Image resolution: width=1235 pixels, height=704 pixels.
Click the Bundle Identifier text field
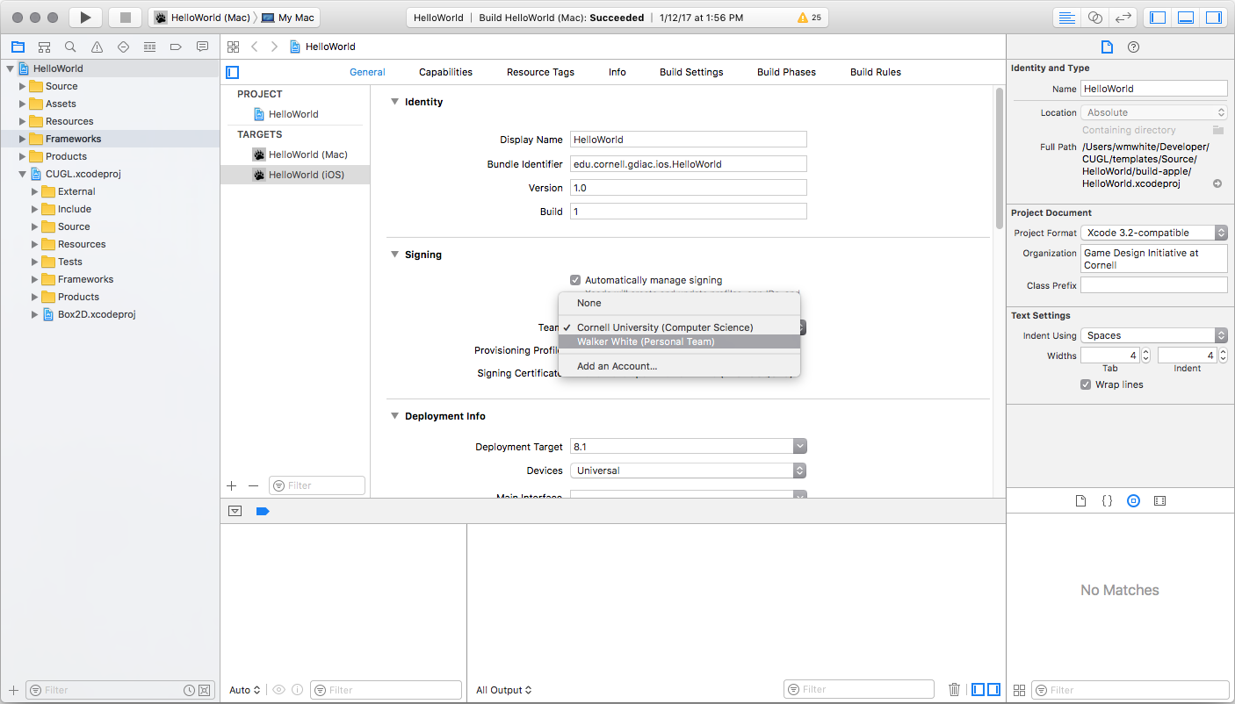[688, 163]
